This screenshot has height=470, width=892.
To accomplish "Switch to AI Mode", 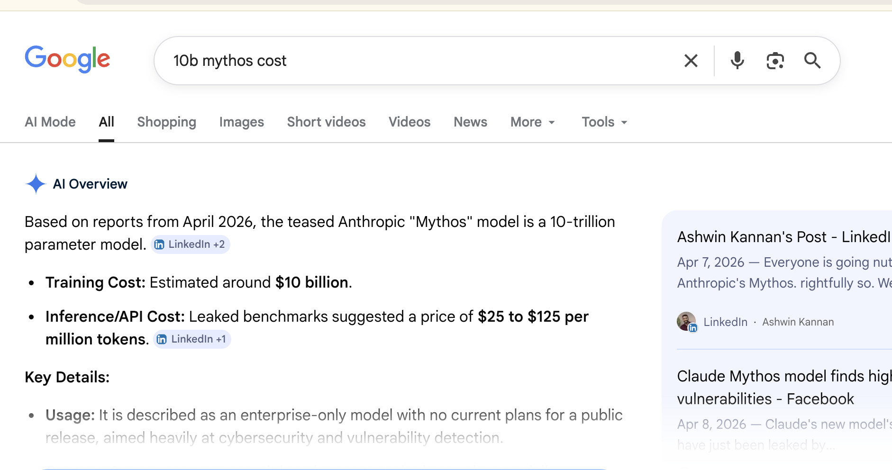I will click(50, 122).
